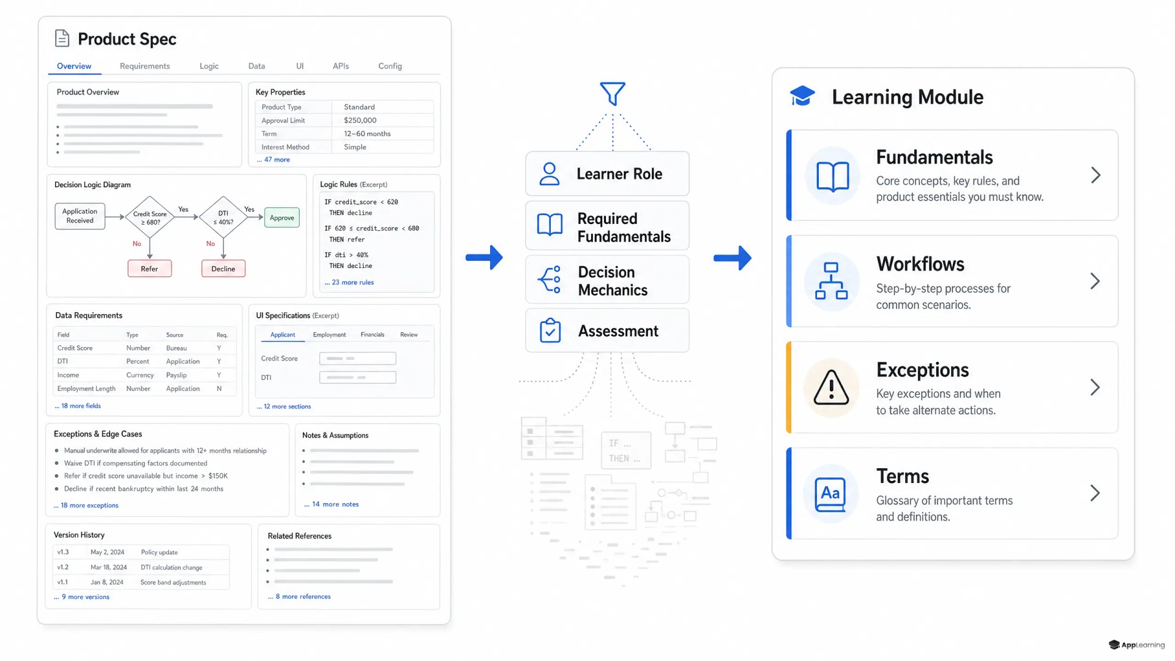Image resolution: width=1175 pixels, height=661 pixels.
Task: Click 'Waive DTI if compensating factors documented'
Action: tap(136, 463)
